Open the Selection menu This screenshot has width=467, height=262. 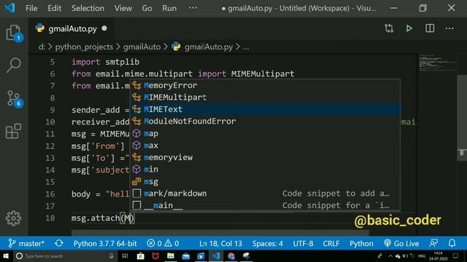(88, 8)
